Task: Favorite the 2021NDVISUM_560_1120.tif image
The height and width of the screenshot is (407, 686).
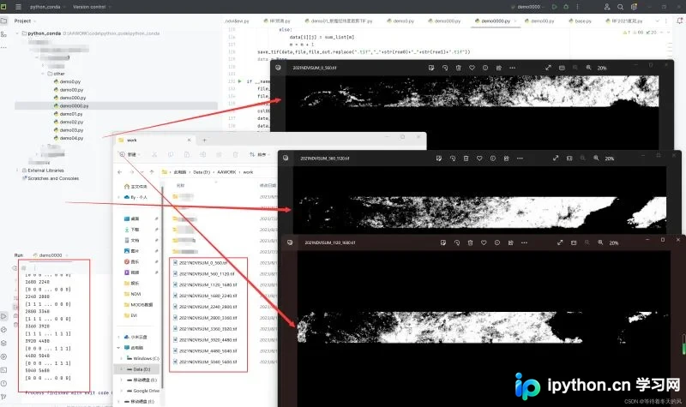Action: (479, 159)
